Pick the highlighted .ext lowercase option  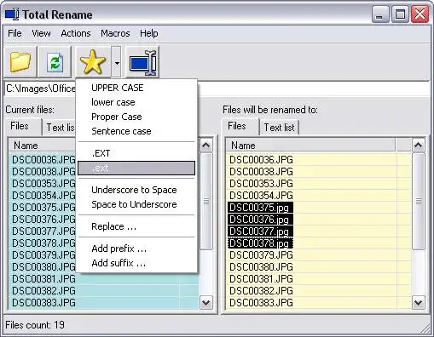(x=136, y=168)
